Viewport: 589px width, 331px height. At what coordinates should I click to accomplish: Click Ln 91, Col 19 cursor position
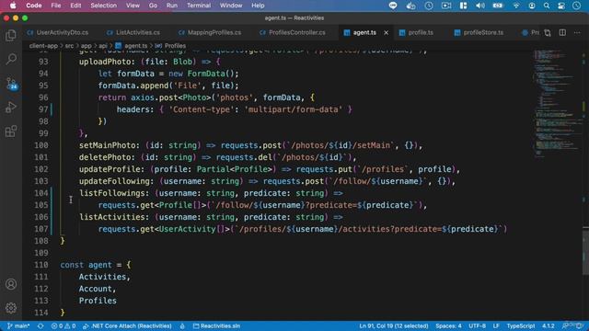pos(393,325)
